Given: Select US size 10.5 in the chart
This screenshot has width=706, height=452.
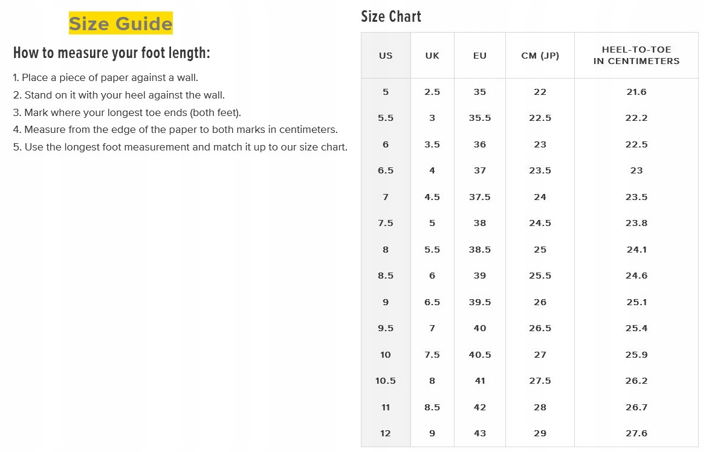Looking at the screenshot, I should click(x=386, y=381).
